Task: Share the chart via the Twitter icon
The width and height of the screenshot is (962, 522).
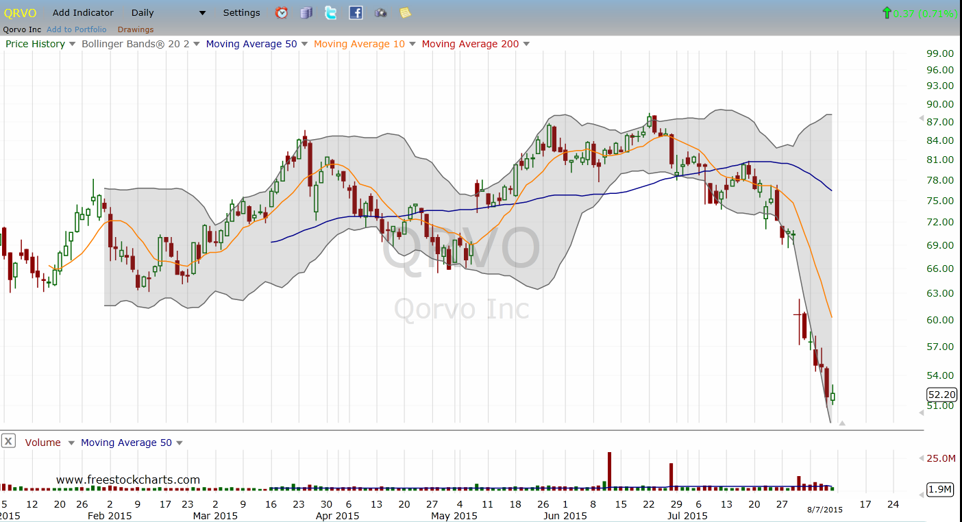Action: [331, 12]
